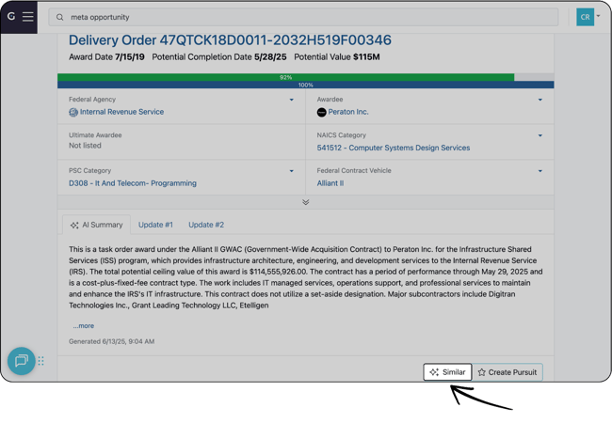Select the AI Summary tab

pyautogui.click(x=96, y=225)
